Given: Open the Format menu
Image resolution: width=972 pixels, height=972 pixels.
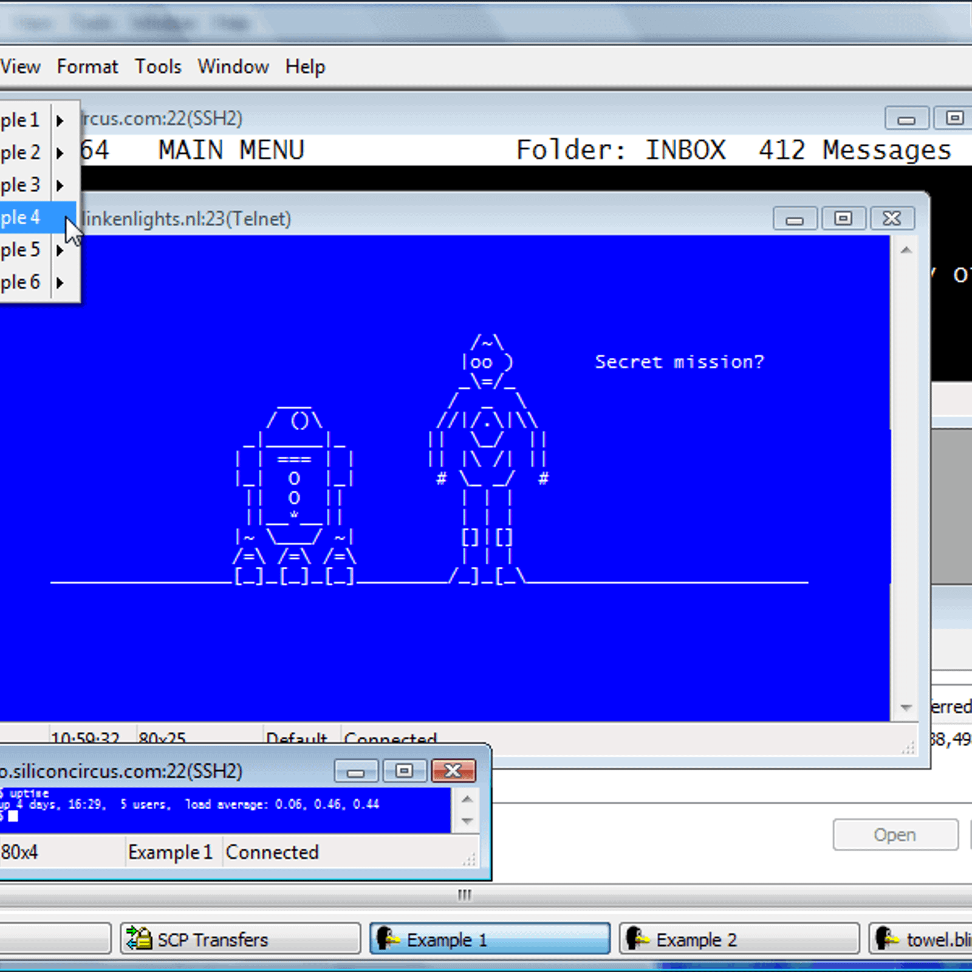Looking at the screenshot, I should point(87,66).
